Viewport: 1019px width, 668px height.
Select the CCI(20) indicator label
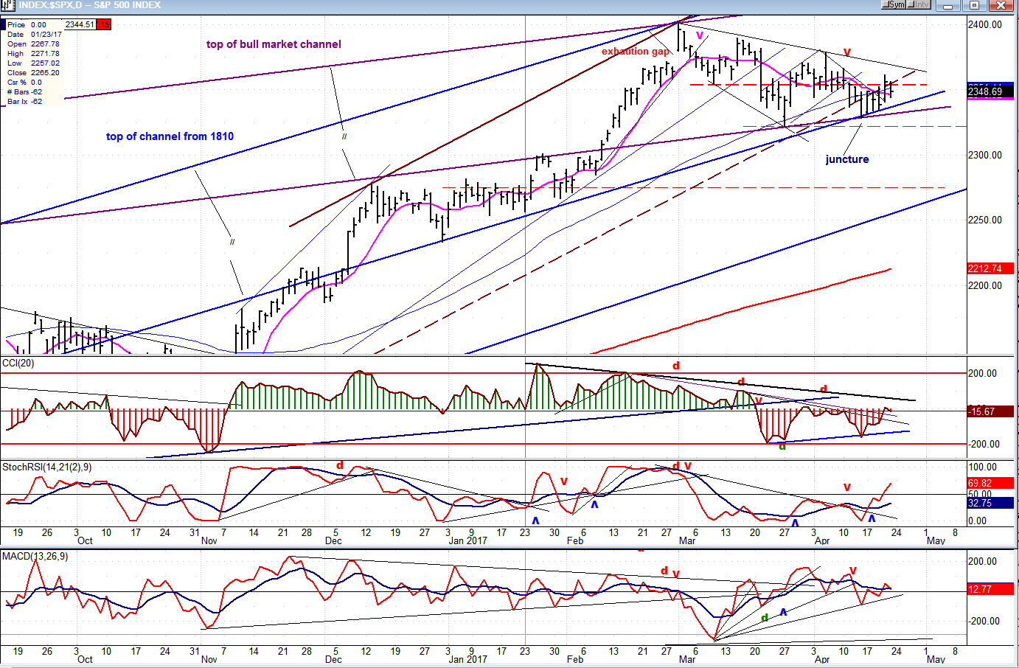(x=18, y=363)
